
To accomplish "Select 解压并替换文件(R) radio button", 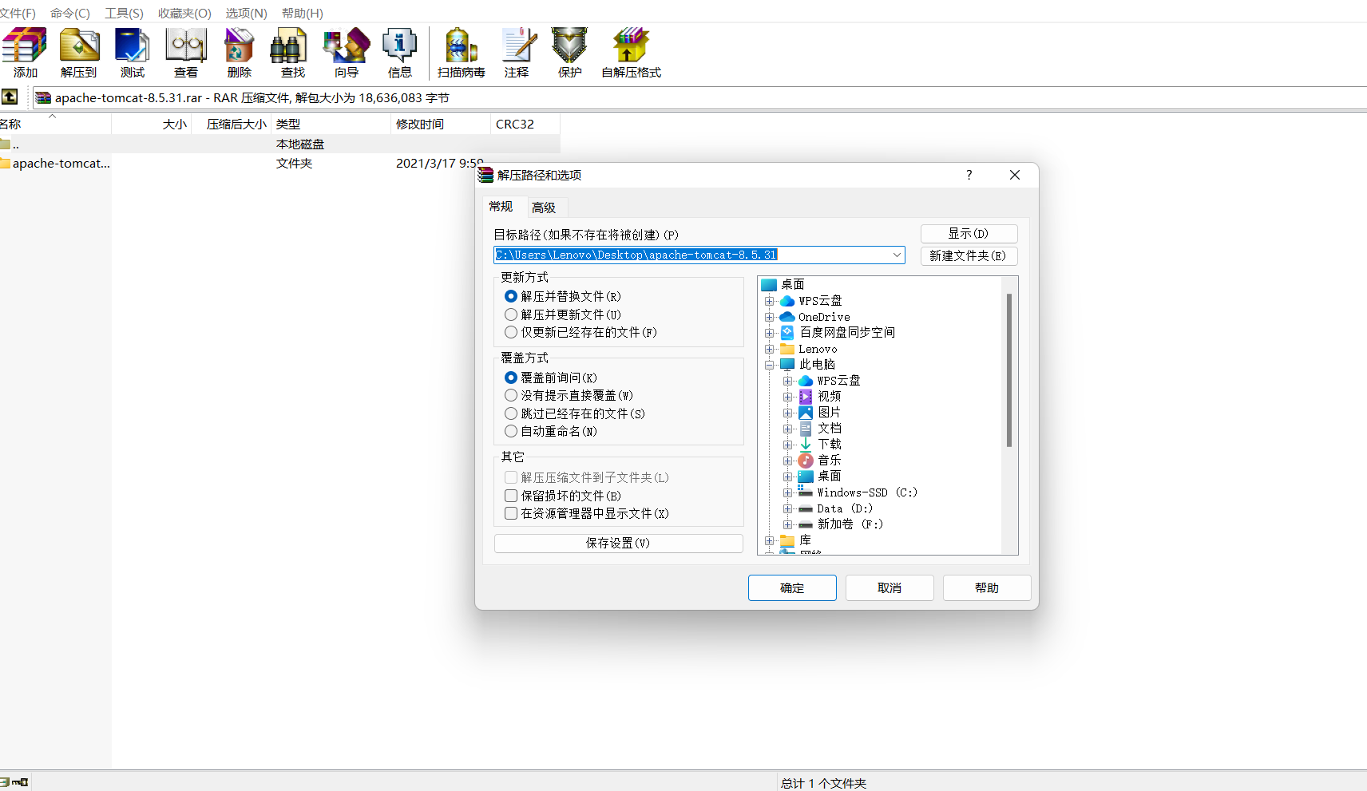I will tap(511, 296).
